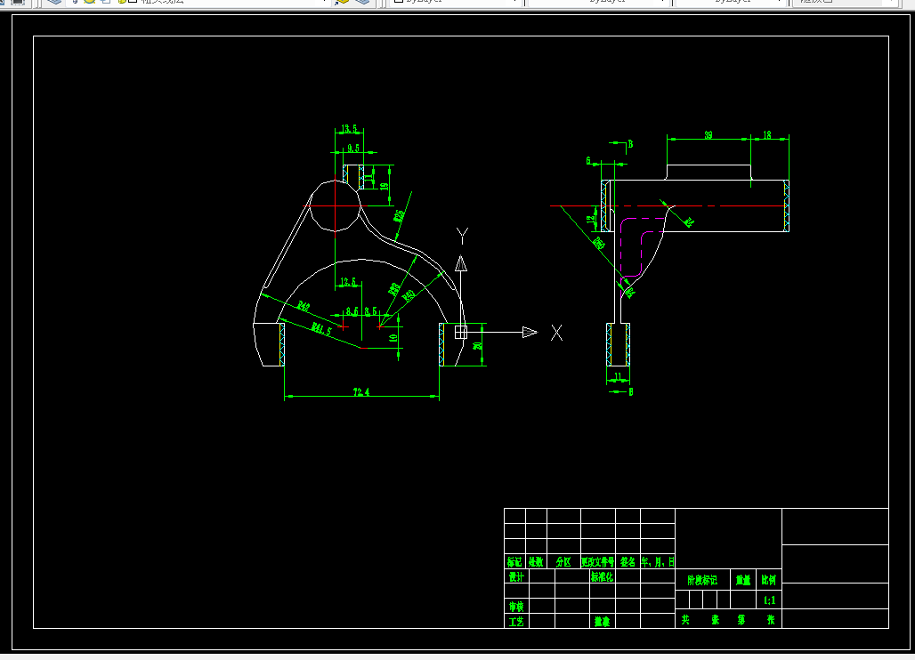Click the X axis label of the UCS icon

point(556,333)
